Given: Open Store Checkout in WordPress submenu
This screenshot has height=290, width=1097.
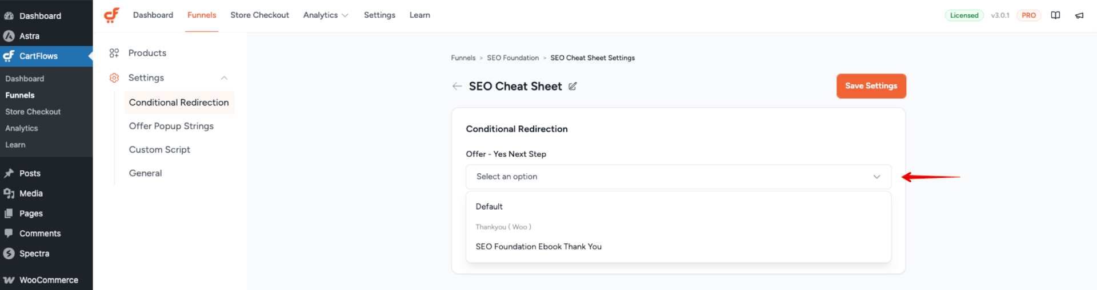Looking at the screenshot, I should coord(33,112).
